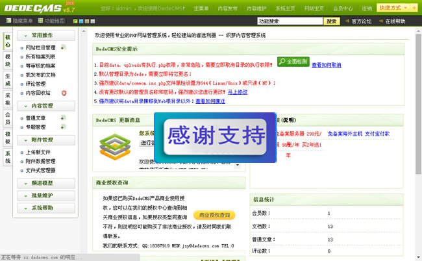Open 会员中心 in top menu
The width and height of the screenshot is (422, 261).
tap(343, 8)
